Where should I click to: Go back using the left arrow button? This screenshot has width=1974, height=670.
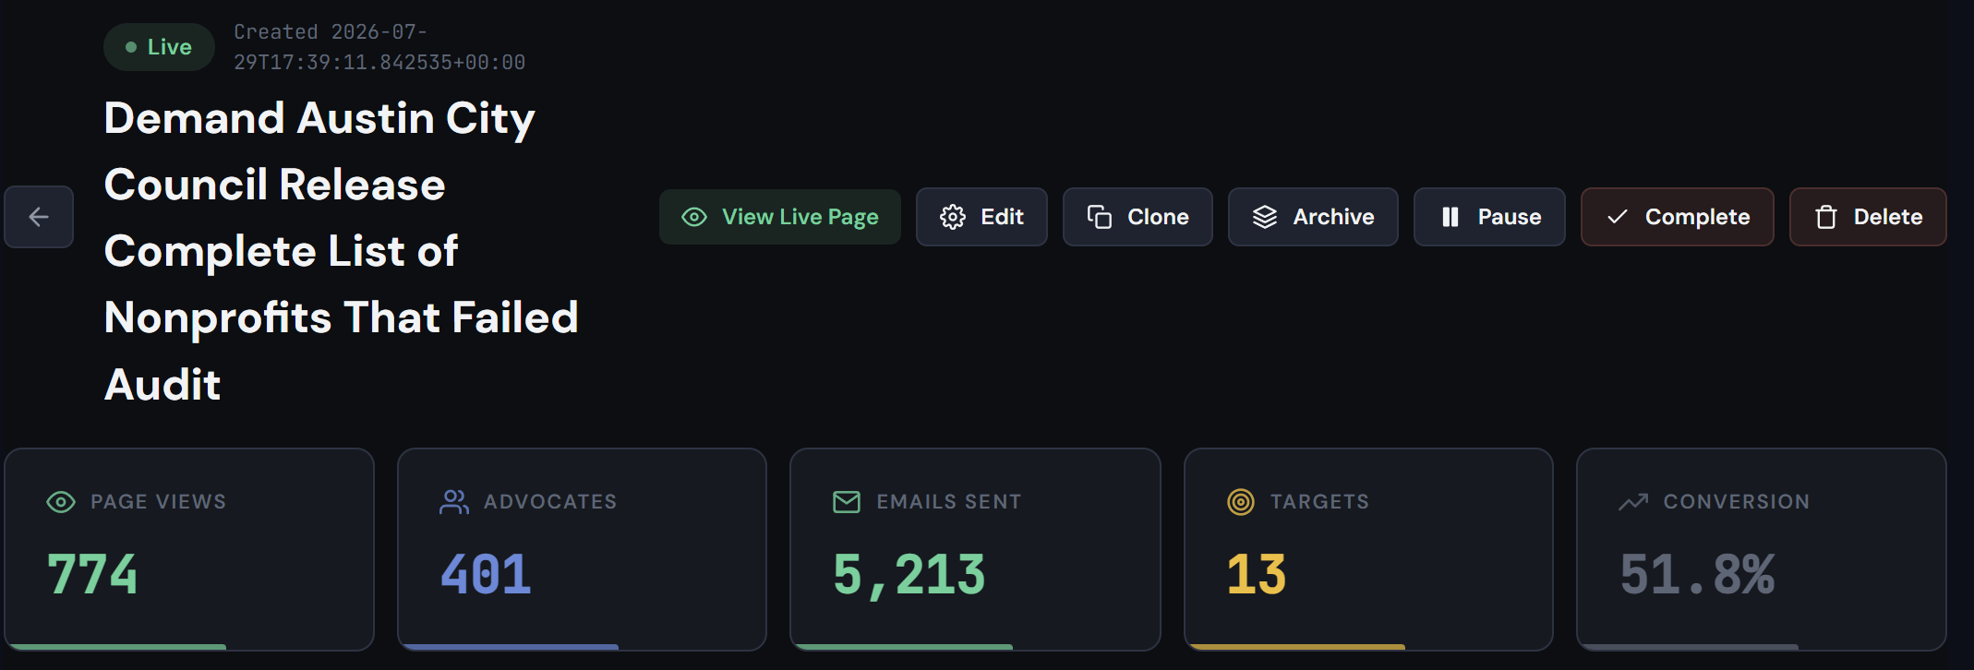tap(39, 217)
